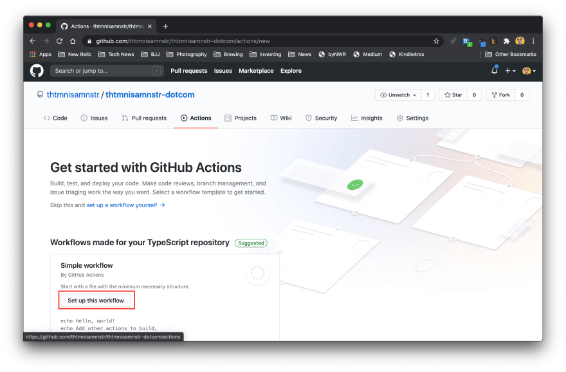Click Set up this workflow button

point(96,301)
